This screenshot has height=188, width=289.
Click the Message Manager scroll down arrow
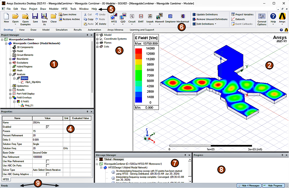click(x=190, y=181)
